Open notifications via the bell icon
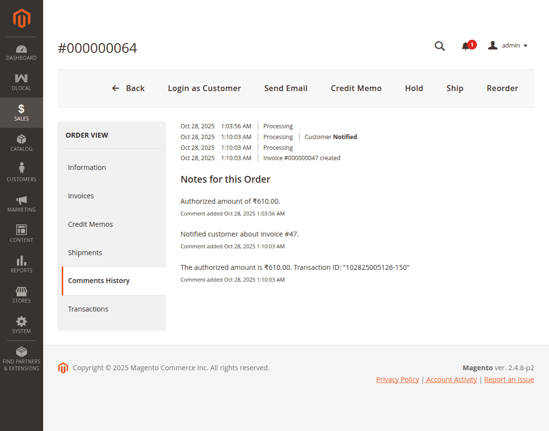The image size is (549, 431). coord(466,46)
